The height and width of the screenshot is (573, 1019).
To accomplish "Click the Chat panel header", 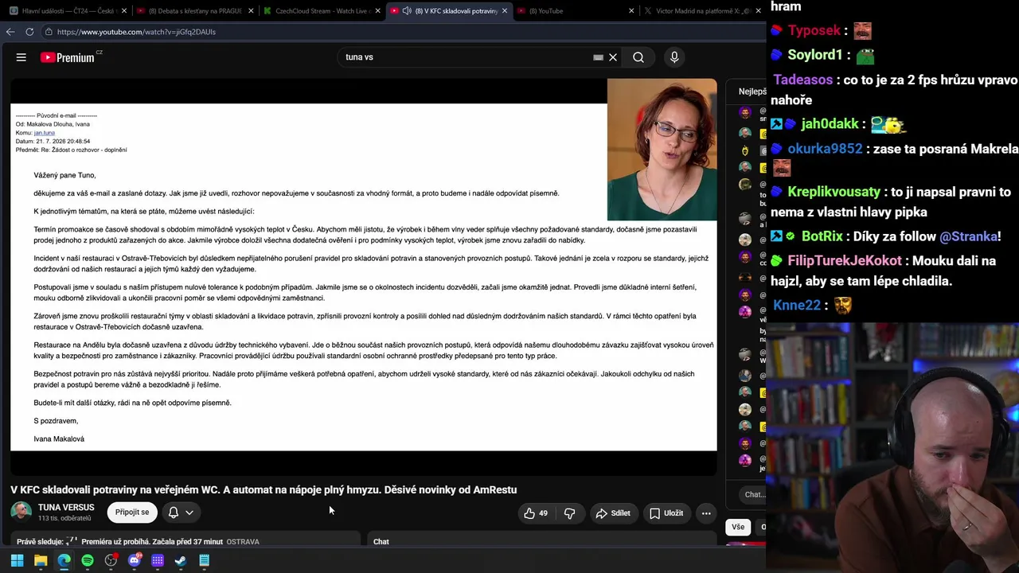I will (381, 542).
